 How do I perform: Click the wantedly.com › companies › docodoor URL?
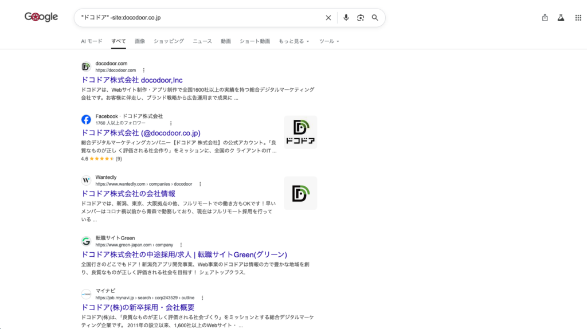tap(144, 184)
